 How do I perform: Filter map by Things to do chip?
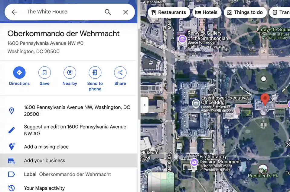[x=245, y=12]
